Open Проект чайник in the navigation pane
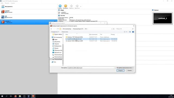 pos(57,35)
